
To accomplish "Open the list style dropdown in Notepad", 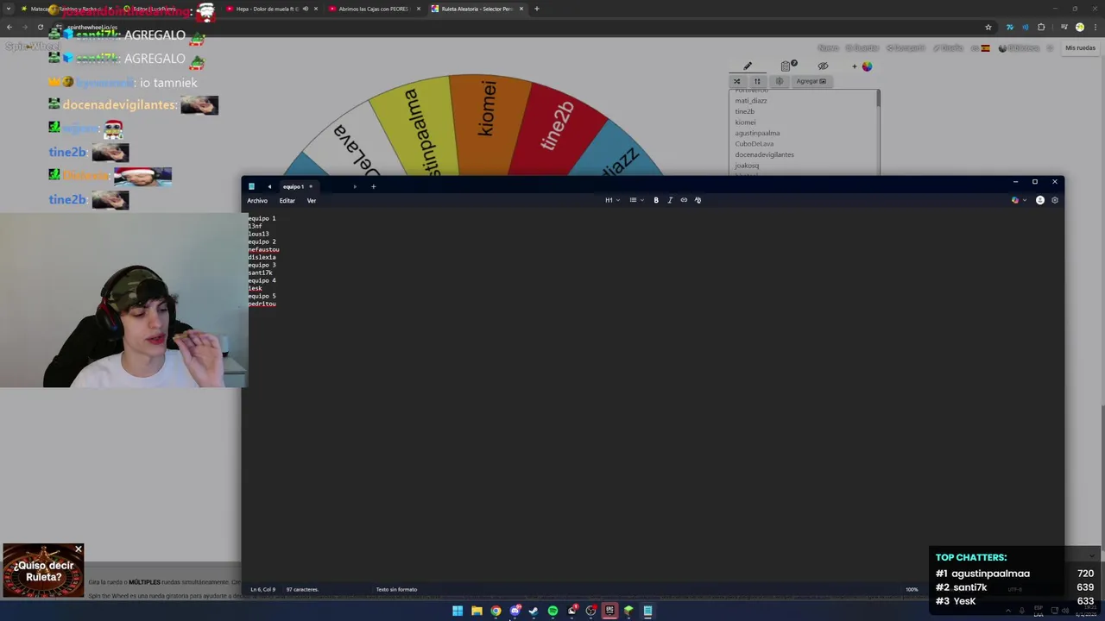I will pyautogui.click(x=635, y=200).
